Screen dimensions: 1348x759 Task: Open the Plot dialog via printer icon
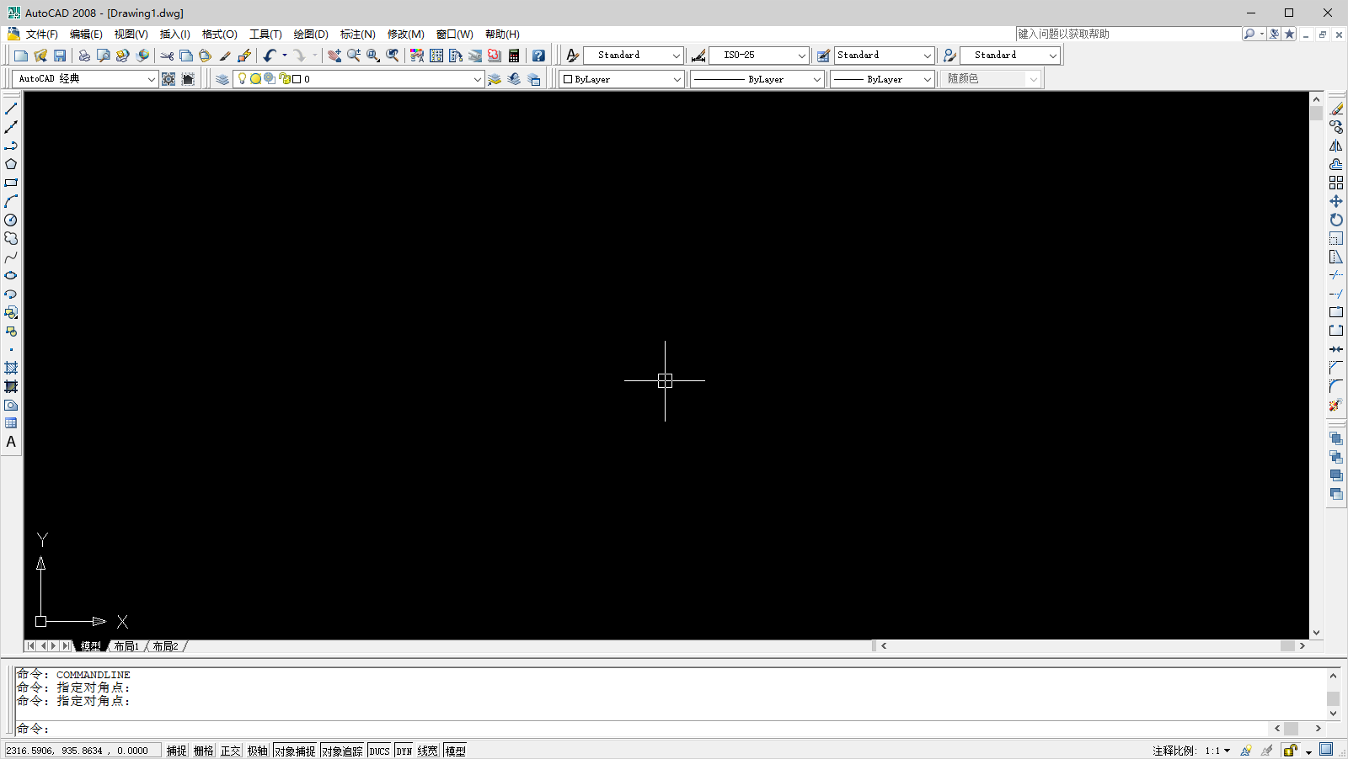[83, 55]
